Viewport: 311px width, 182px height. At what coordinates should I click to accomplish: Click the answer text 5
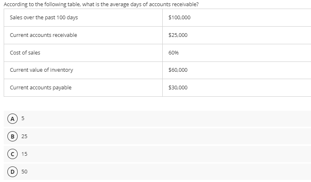click(23, 119)
